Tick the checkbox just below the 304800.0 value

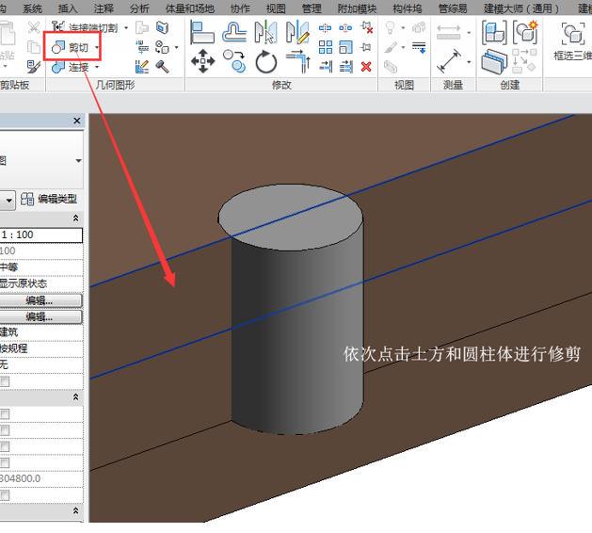click(5, 495)
